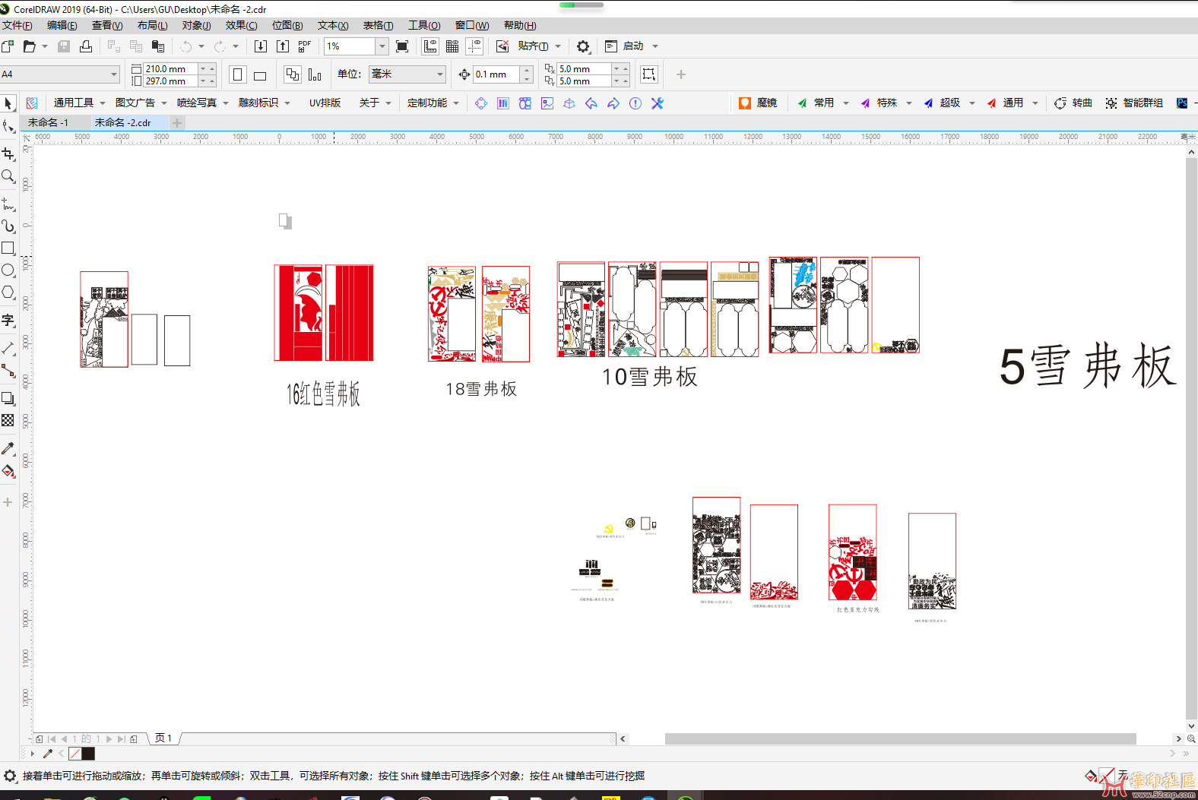
Task: Select the Color Eyedropper tool
Action: 8,448
